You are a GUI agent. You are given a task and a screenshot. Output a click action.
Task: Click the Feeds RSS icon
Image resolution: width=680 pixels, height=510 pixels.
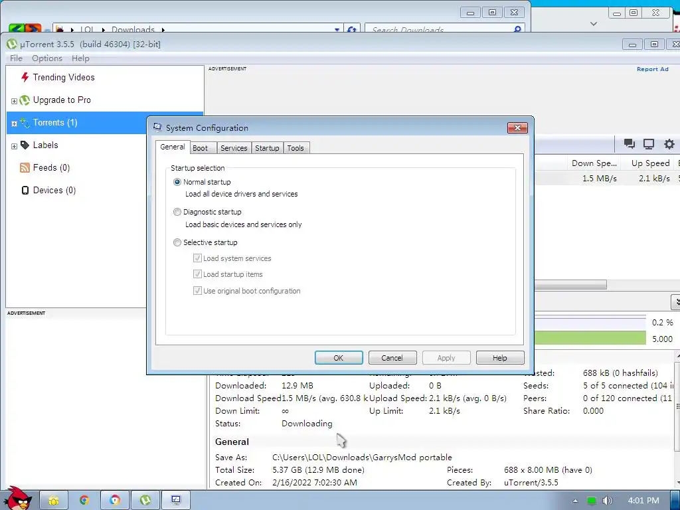click(x=25, y=168)
